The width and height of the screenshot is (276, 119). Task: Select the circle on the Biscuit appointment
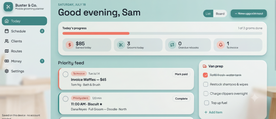(65, 99)
